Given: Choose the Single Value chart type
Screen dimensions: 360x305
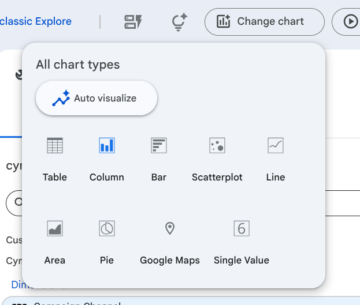Looking at the screenshot, I should [x=241, y=229].
